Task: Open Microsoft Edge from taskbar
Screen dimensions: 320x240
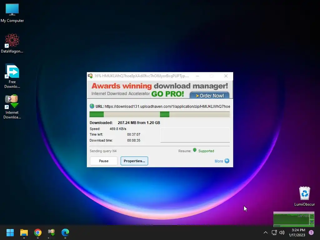Action: pos(65,232)
